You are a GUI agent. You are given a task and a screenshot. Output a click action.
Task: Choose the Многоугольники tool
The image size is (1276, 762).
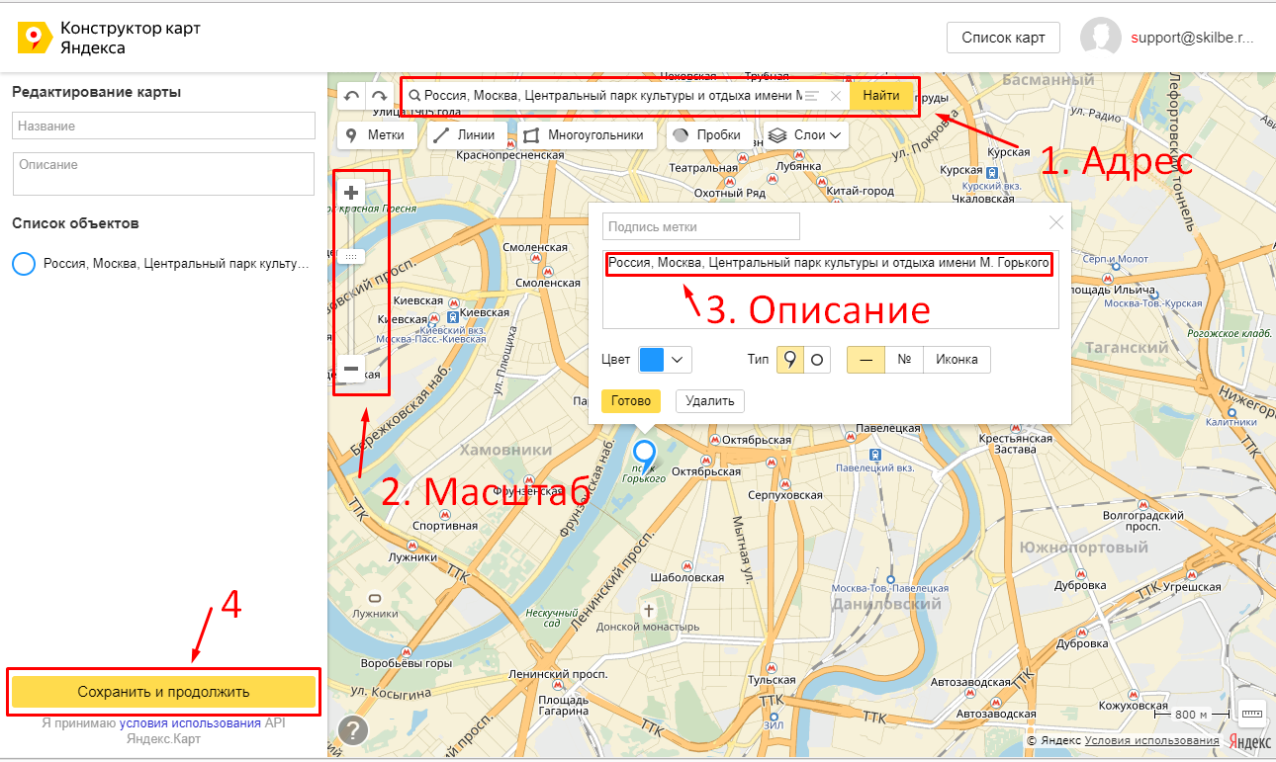tap(584, 135)
